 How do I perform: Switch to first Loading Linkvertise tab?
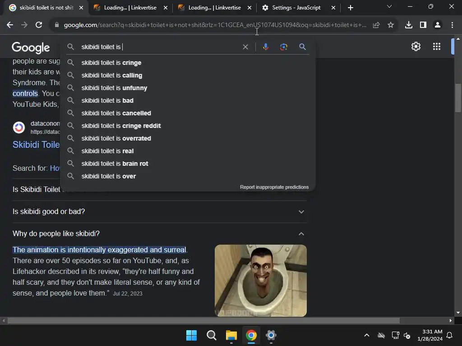pyautogui.click(x=130, y=8)
